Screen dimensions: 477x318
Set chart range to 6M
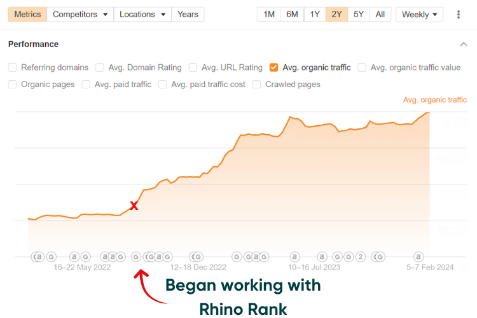click(x=292, y=14)
